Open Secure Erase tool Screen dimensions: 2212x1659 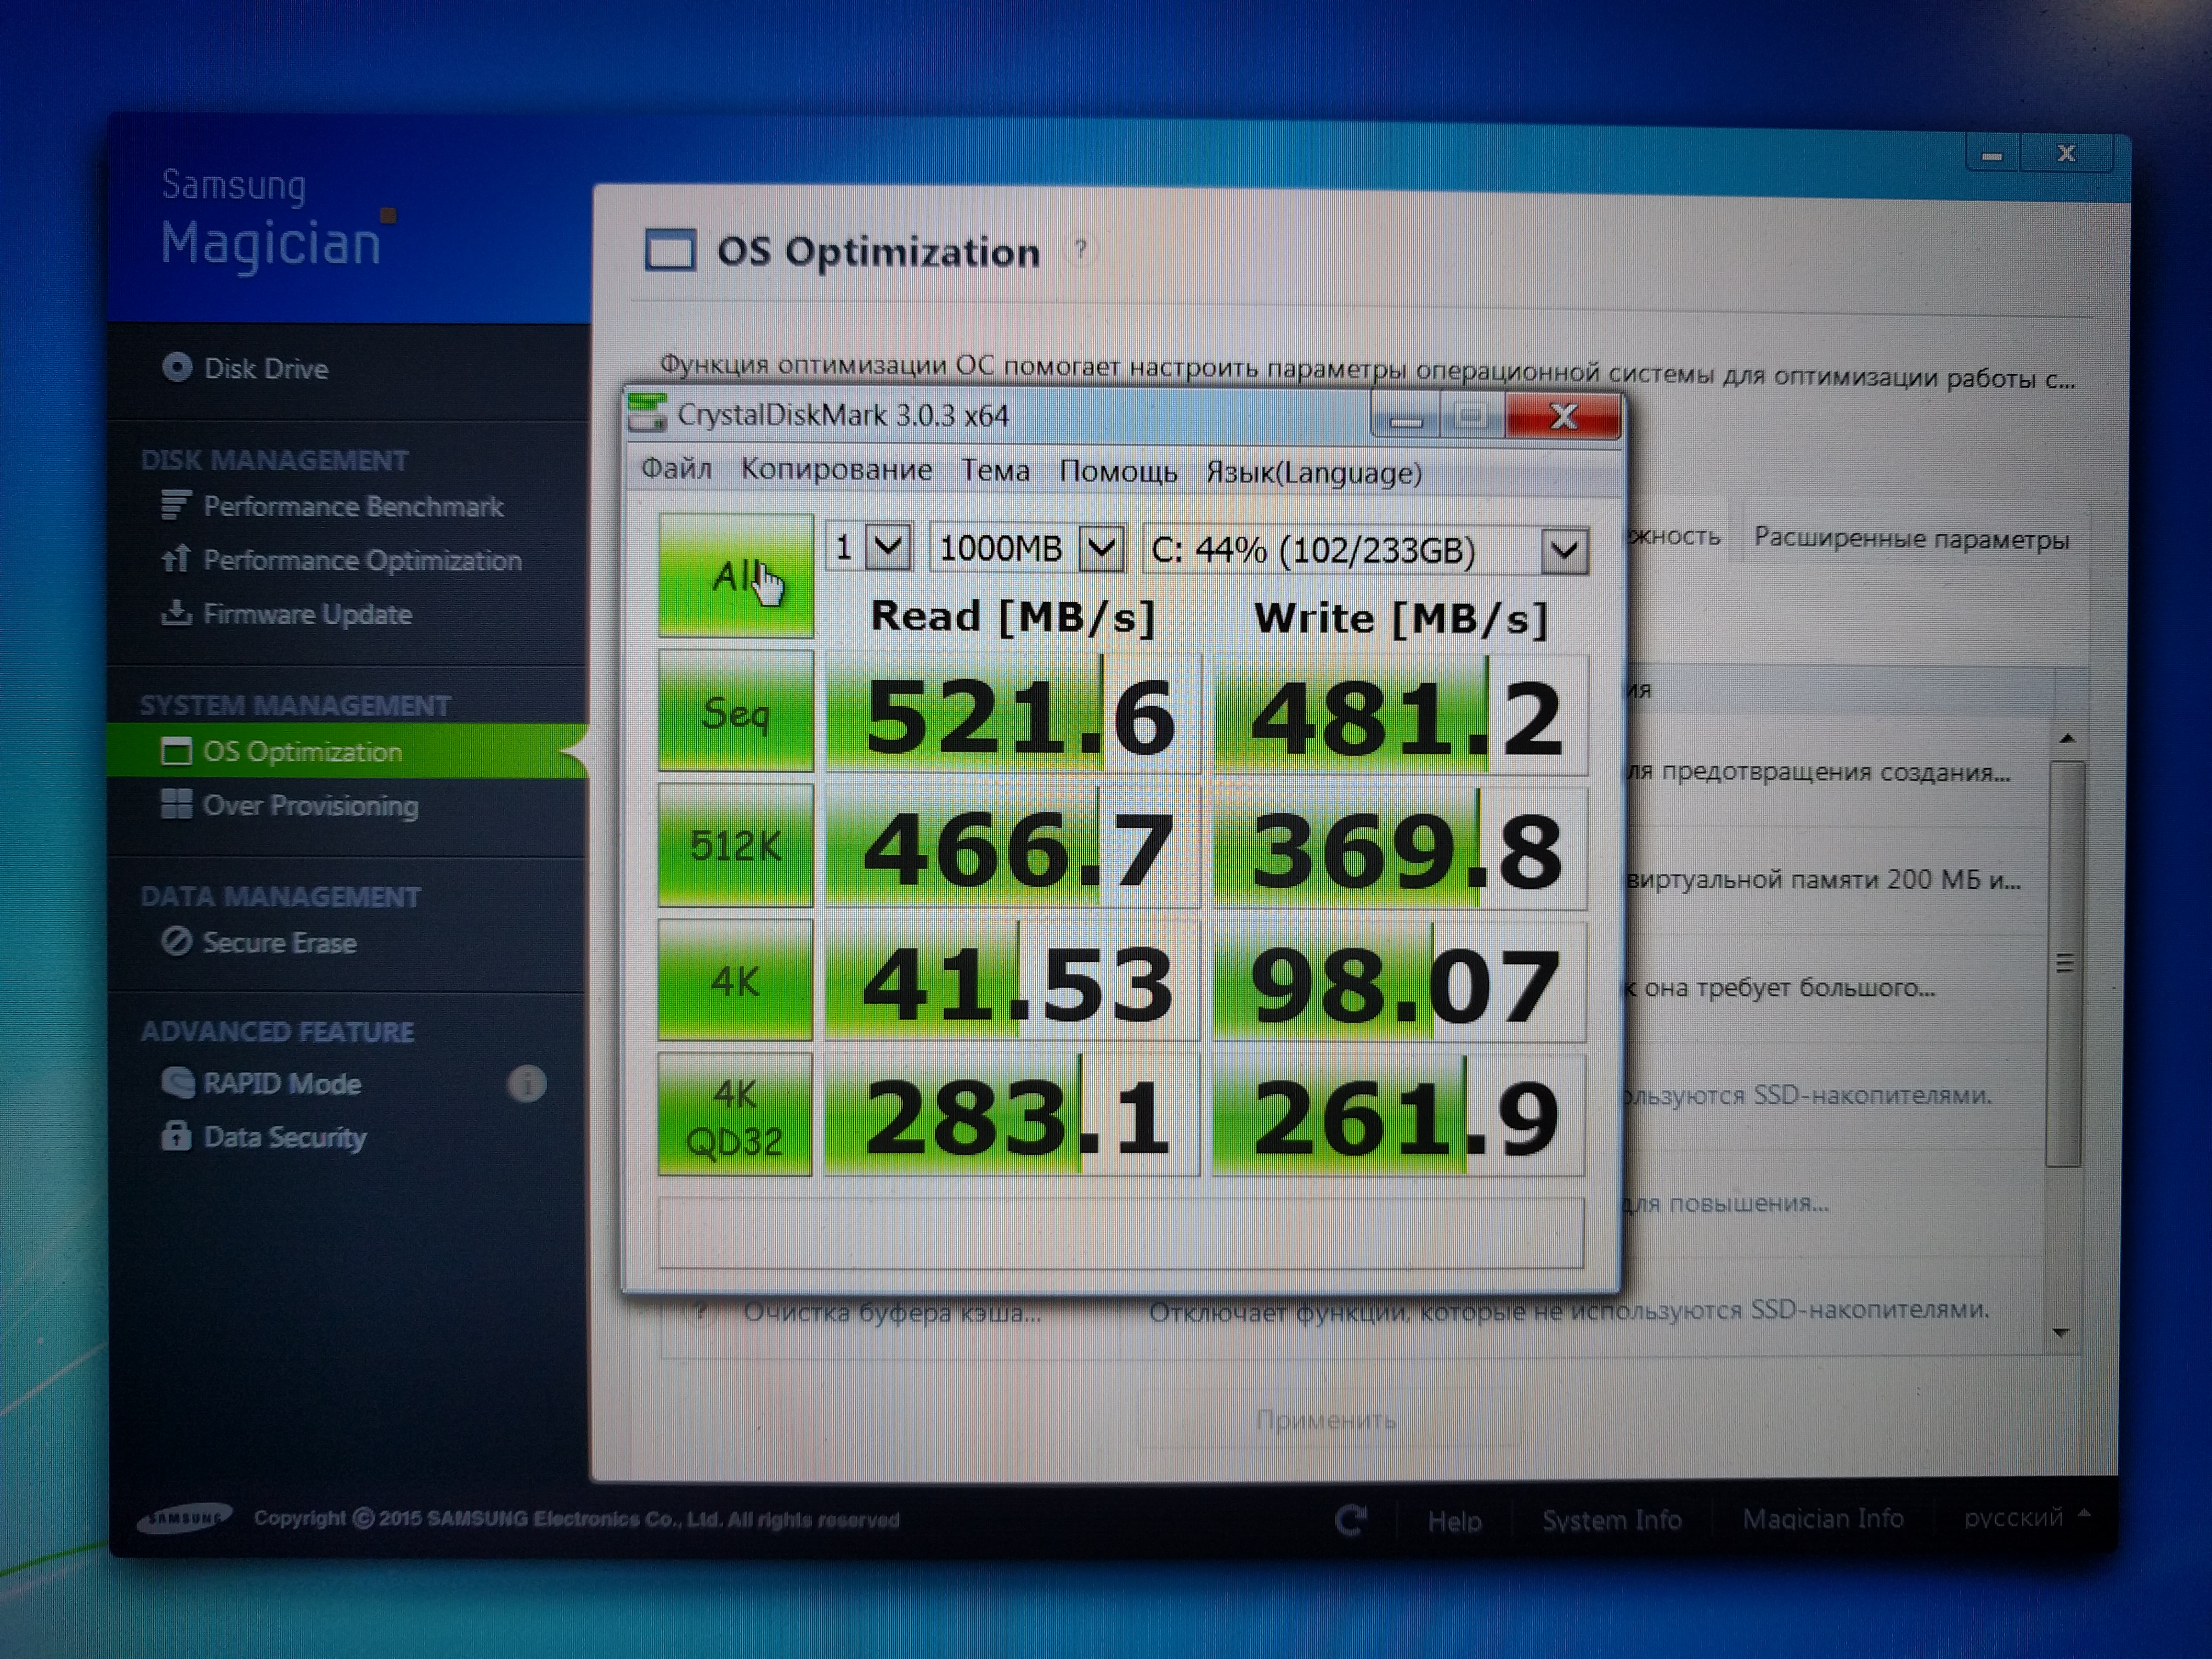(278, 943)
